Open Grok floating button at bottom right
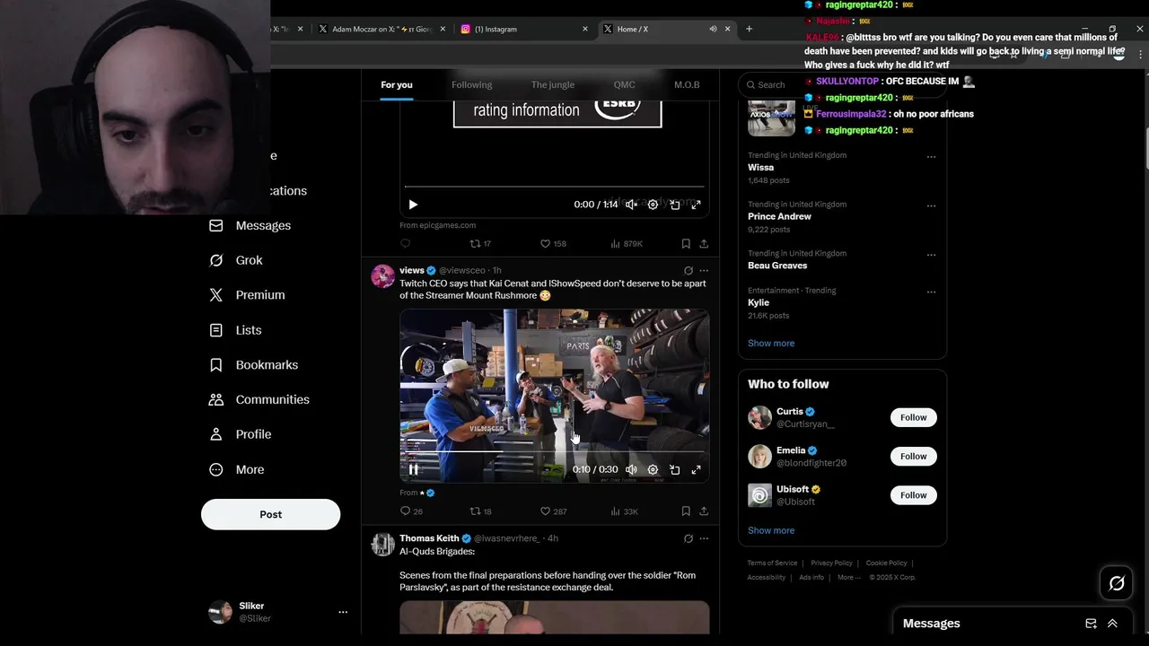Viewport: 1149px width, 646px height. tap(1117, 584)
